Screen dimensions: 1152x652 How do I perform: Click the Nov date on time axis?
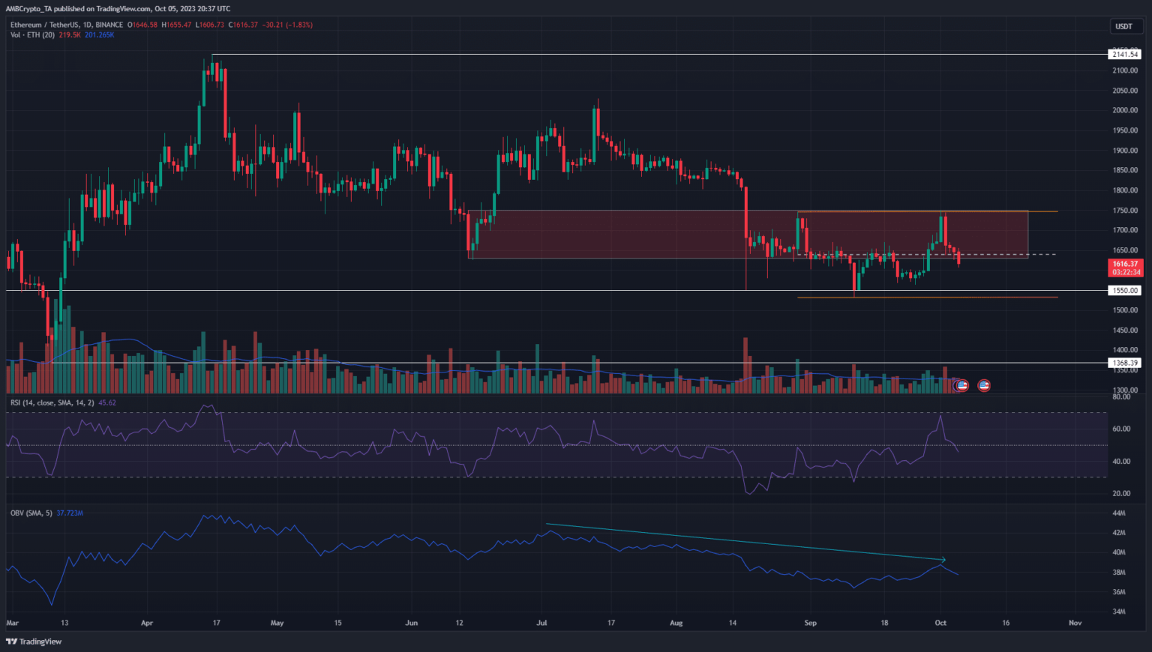coord(1075,623)
